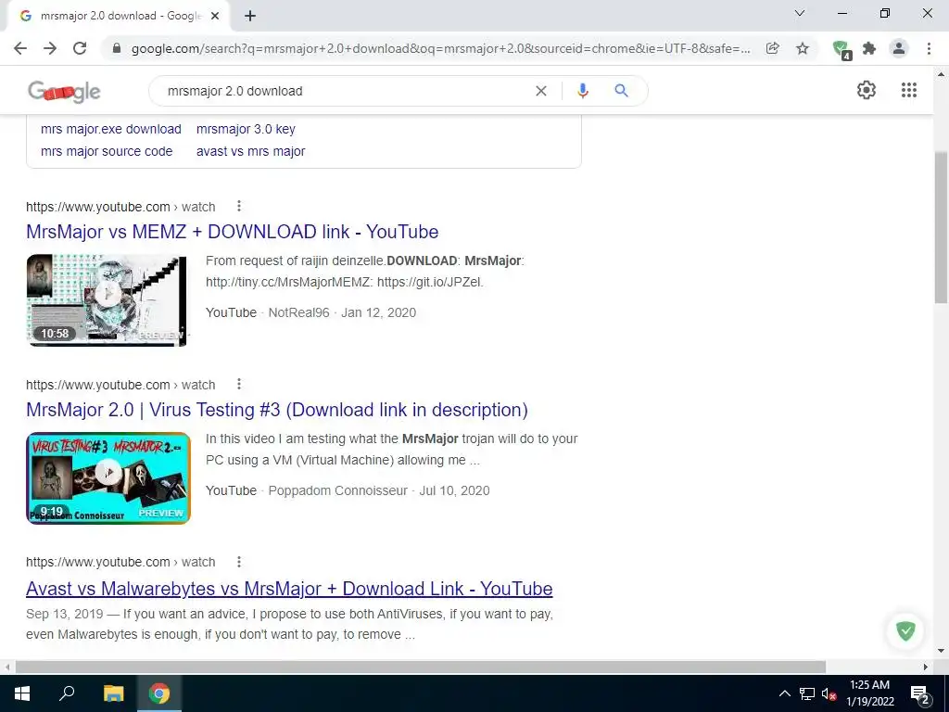Close the mrsmajor 2.0 download tab
The image size is (949, 712).
[x=215, y=17]
